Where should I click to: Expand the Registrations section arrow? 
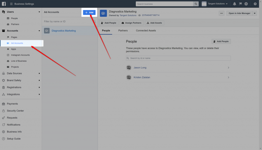click(x=39, y=87)
